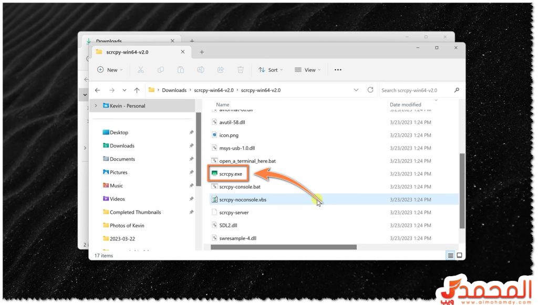Refresh the current folder view
Viewport: 538px width, 305px height.
coord(370,90)
